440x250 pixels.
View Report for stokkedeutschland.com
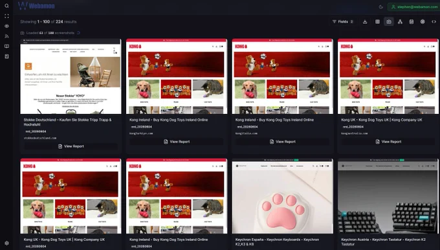click(x=71, y=146)
